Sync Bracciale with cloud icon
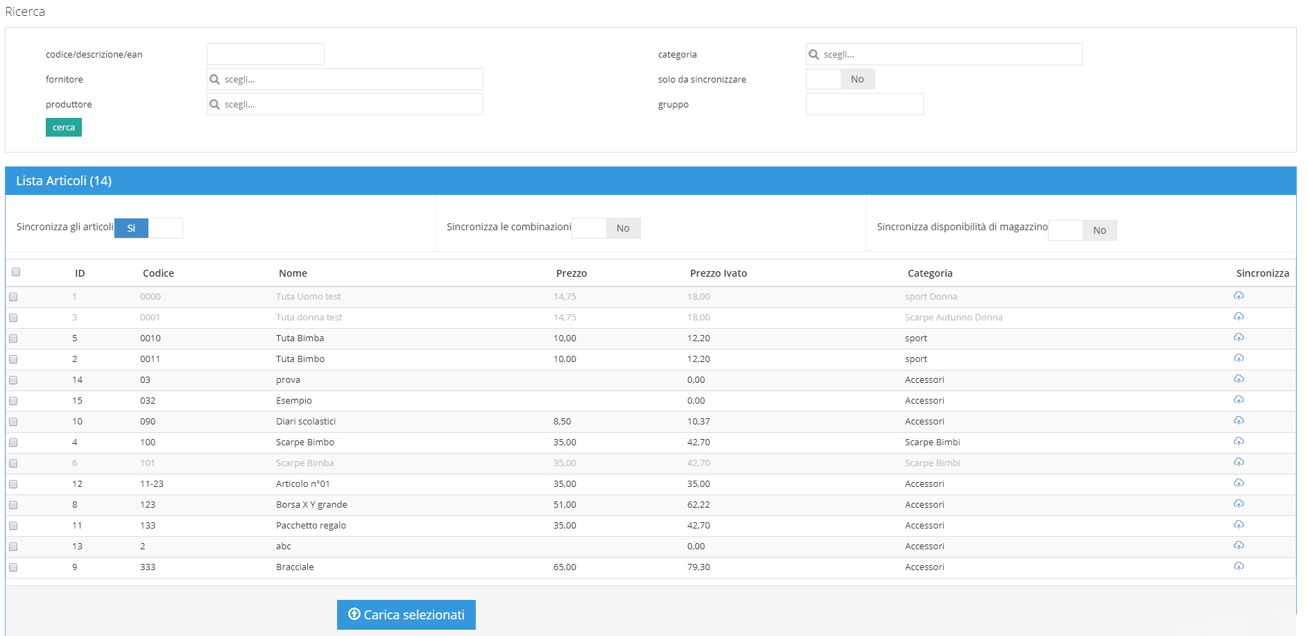The width and height of the screenshot is (1308, 636). pyautogui.click(x=1239, y=567)
